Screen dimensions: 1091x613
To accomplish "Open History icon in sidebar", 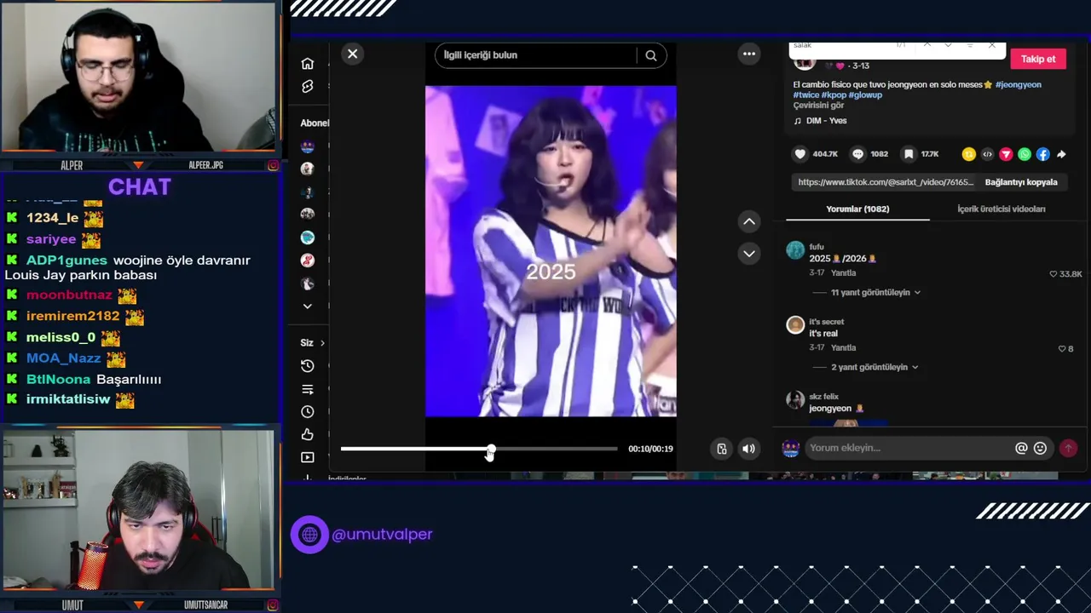I will click(308, 366).
